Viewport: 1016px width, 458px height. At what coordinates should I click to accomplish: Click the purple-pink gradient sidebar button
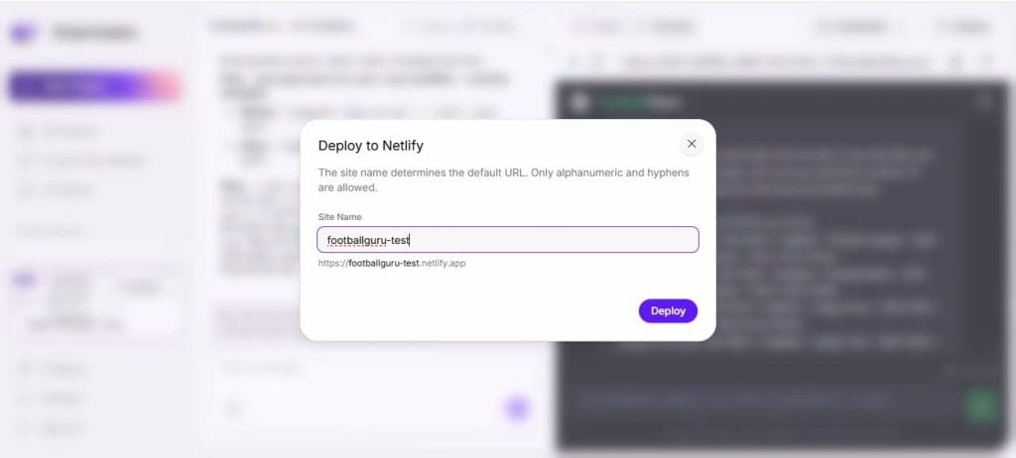tap(94, 87)
